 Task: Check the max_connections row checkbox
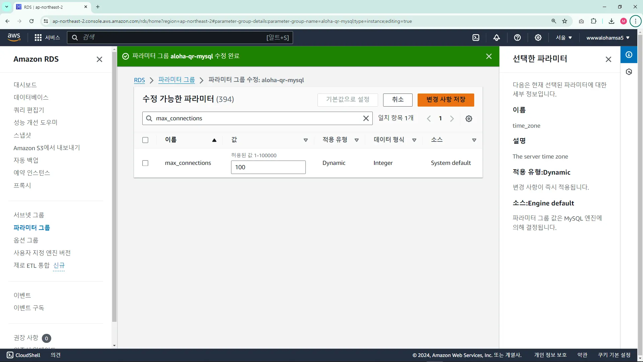coord(145,163)
